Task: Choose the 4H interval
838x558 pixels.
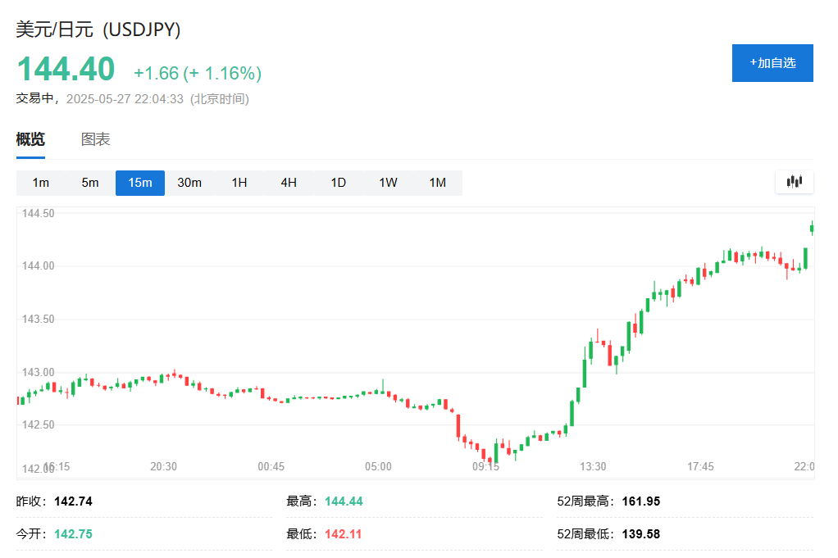Action: click(x=289, y=183)
